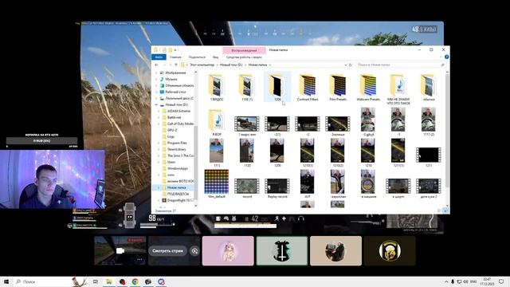Focus the Explorer search box
Image resolution: width=510 pixels, height=287 pixels.
pyautogui.click(x=401, y=65)
